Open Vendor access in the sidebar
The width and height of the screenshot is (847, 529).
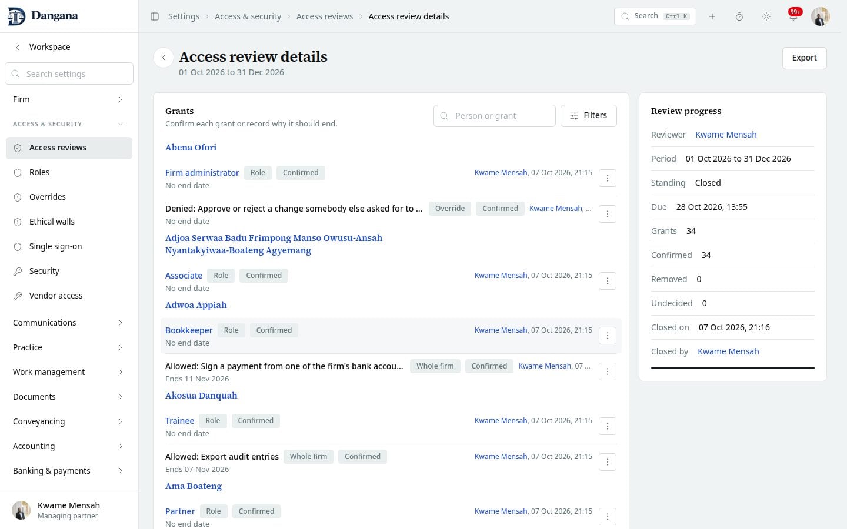[69, 296]
